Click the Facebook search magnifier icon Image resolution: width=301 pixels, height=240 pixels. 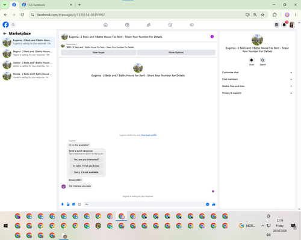tap(13, 25)
